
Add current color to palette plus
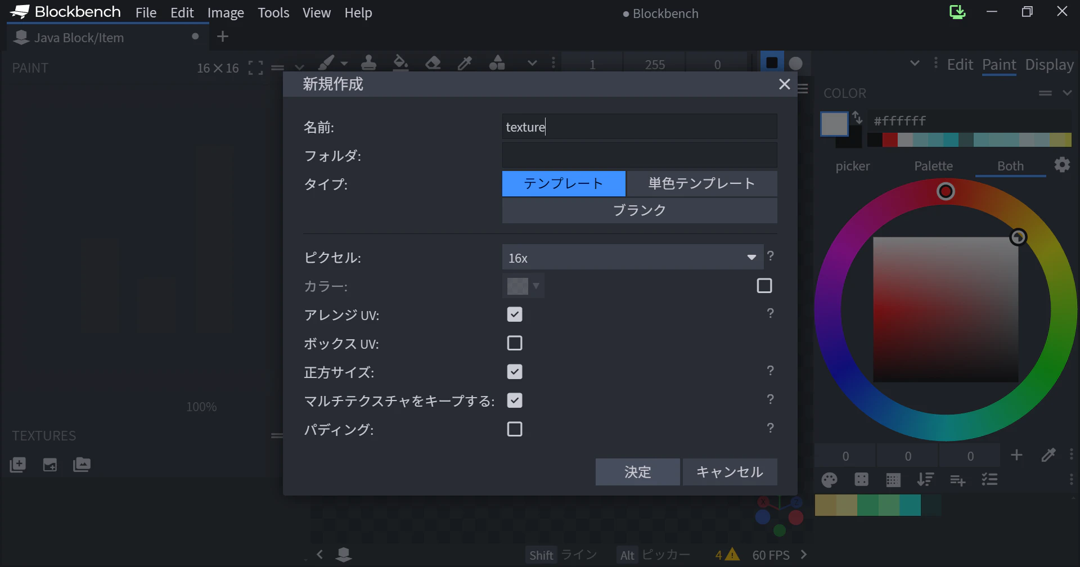[x=1016, y=455]
